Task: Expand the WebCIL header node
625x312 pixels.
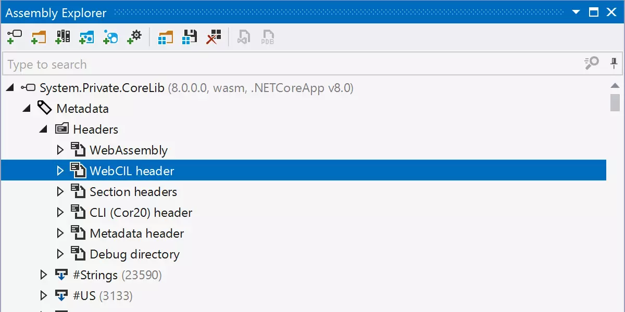Action: click(x=60, y=171)
